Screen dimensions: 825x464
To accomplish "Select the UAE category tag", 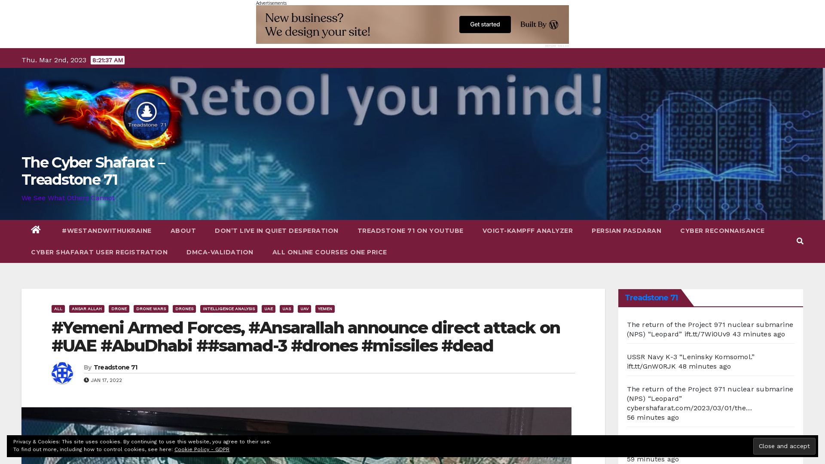I will pos(269,309).
